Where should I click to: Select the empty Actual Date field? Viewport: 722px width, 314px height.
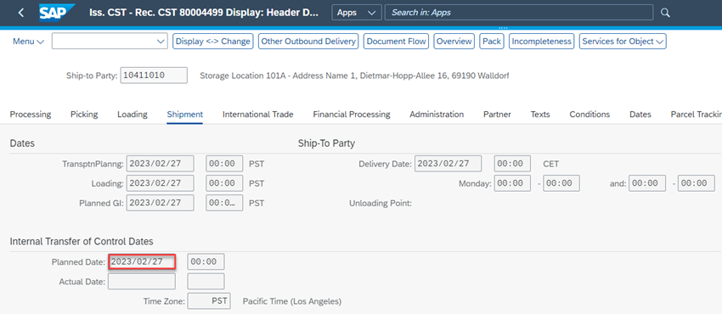tap(141, 281)
